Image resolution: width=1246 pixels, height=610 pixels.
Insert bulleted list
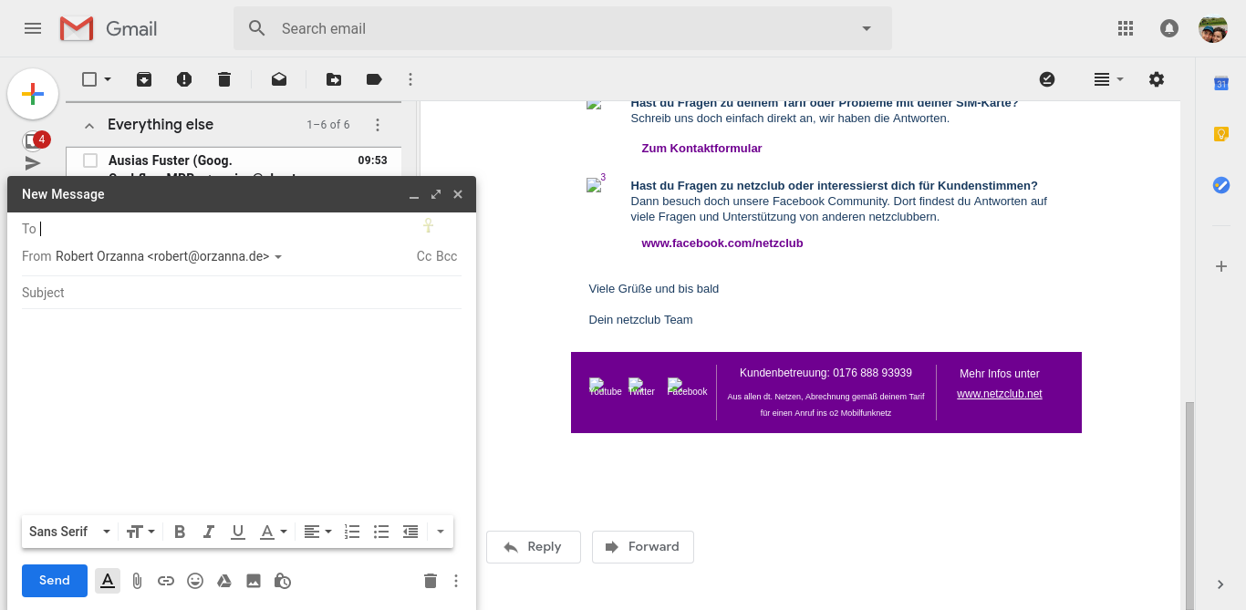pos(381,532)
